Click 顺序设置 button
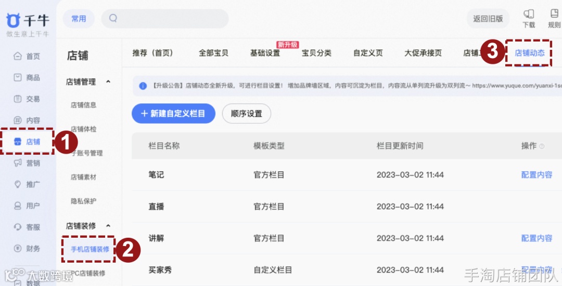The image size is (562, 286). 247,114
